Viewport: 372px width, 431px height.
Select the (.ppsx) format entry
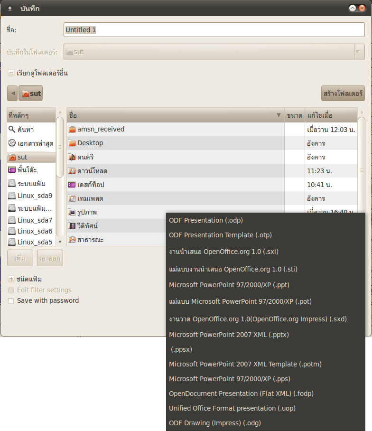click(x=266, y=349)
